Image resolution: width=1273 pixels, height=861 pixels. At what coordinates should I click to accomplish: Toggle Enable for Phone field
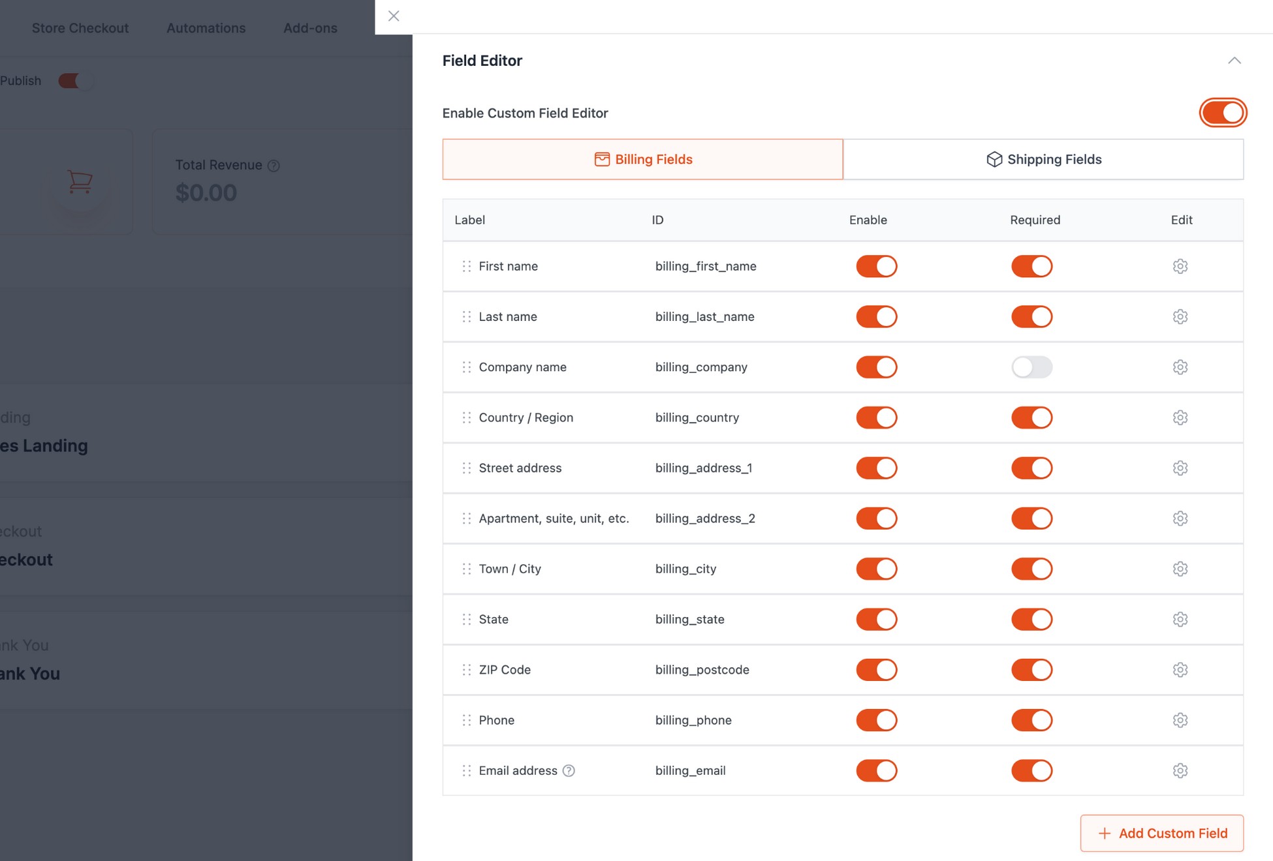click(876, 720)
